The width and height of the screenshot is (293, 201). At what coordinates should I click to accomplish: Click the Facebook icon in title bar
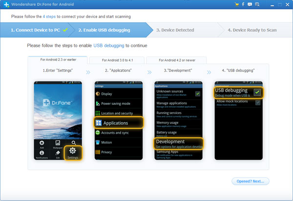click(243, 4)
